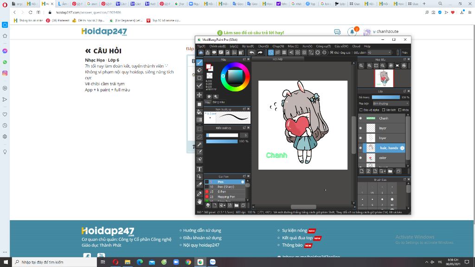Click the Navigator canvas thumbnail
The image size is (475, 267).
[384, 78]
